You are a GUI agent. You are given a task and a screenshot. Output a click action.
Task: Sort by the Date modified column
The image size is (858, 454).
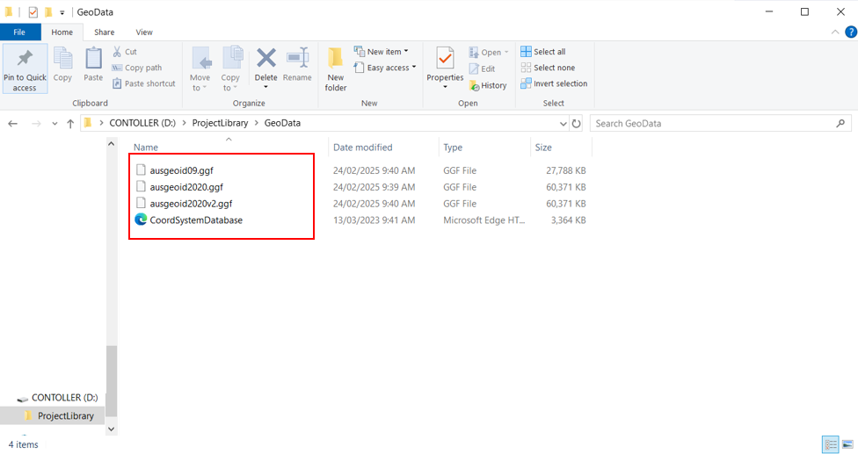pos(363,147)
